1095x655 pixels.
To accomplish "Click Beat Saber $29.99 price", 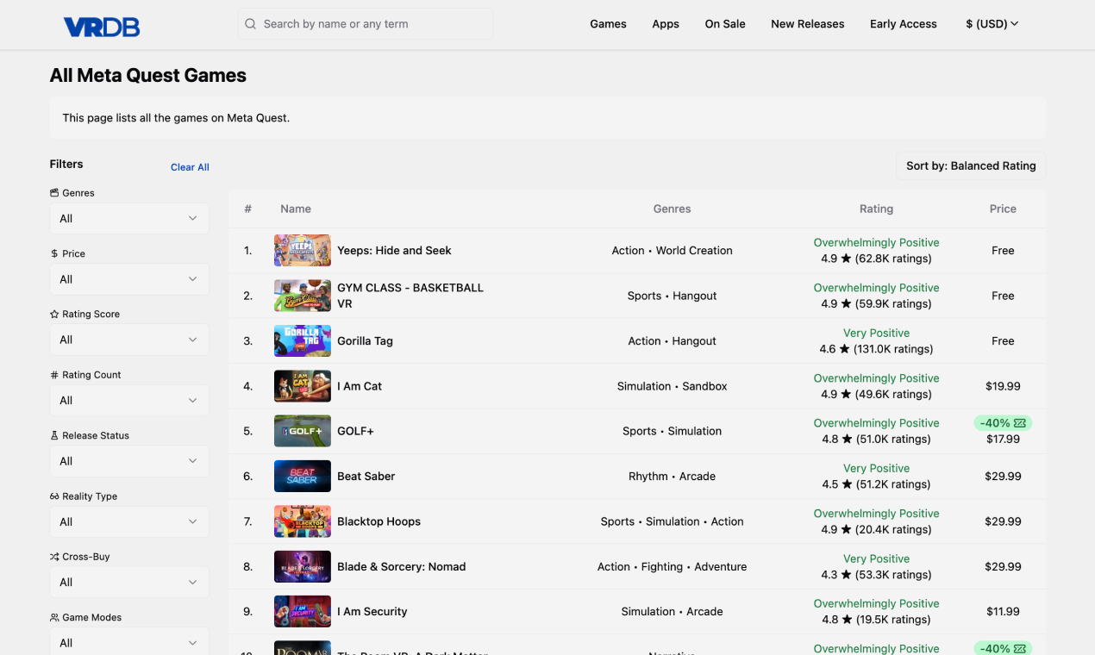I will point(1003,477).
